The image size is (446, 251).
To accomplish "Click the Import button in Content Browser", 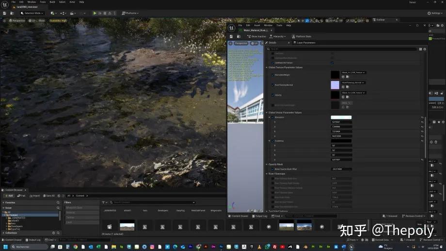I will [x=35, y=196].
